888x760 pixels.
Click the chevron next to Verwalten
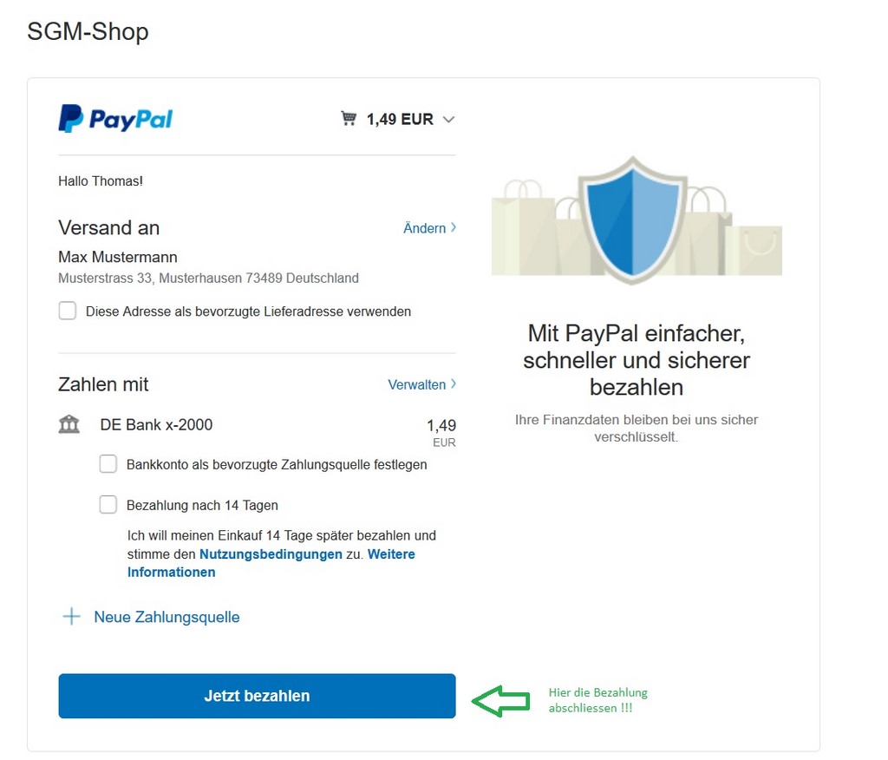click(x=453, y=383)
